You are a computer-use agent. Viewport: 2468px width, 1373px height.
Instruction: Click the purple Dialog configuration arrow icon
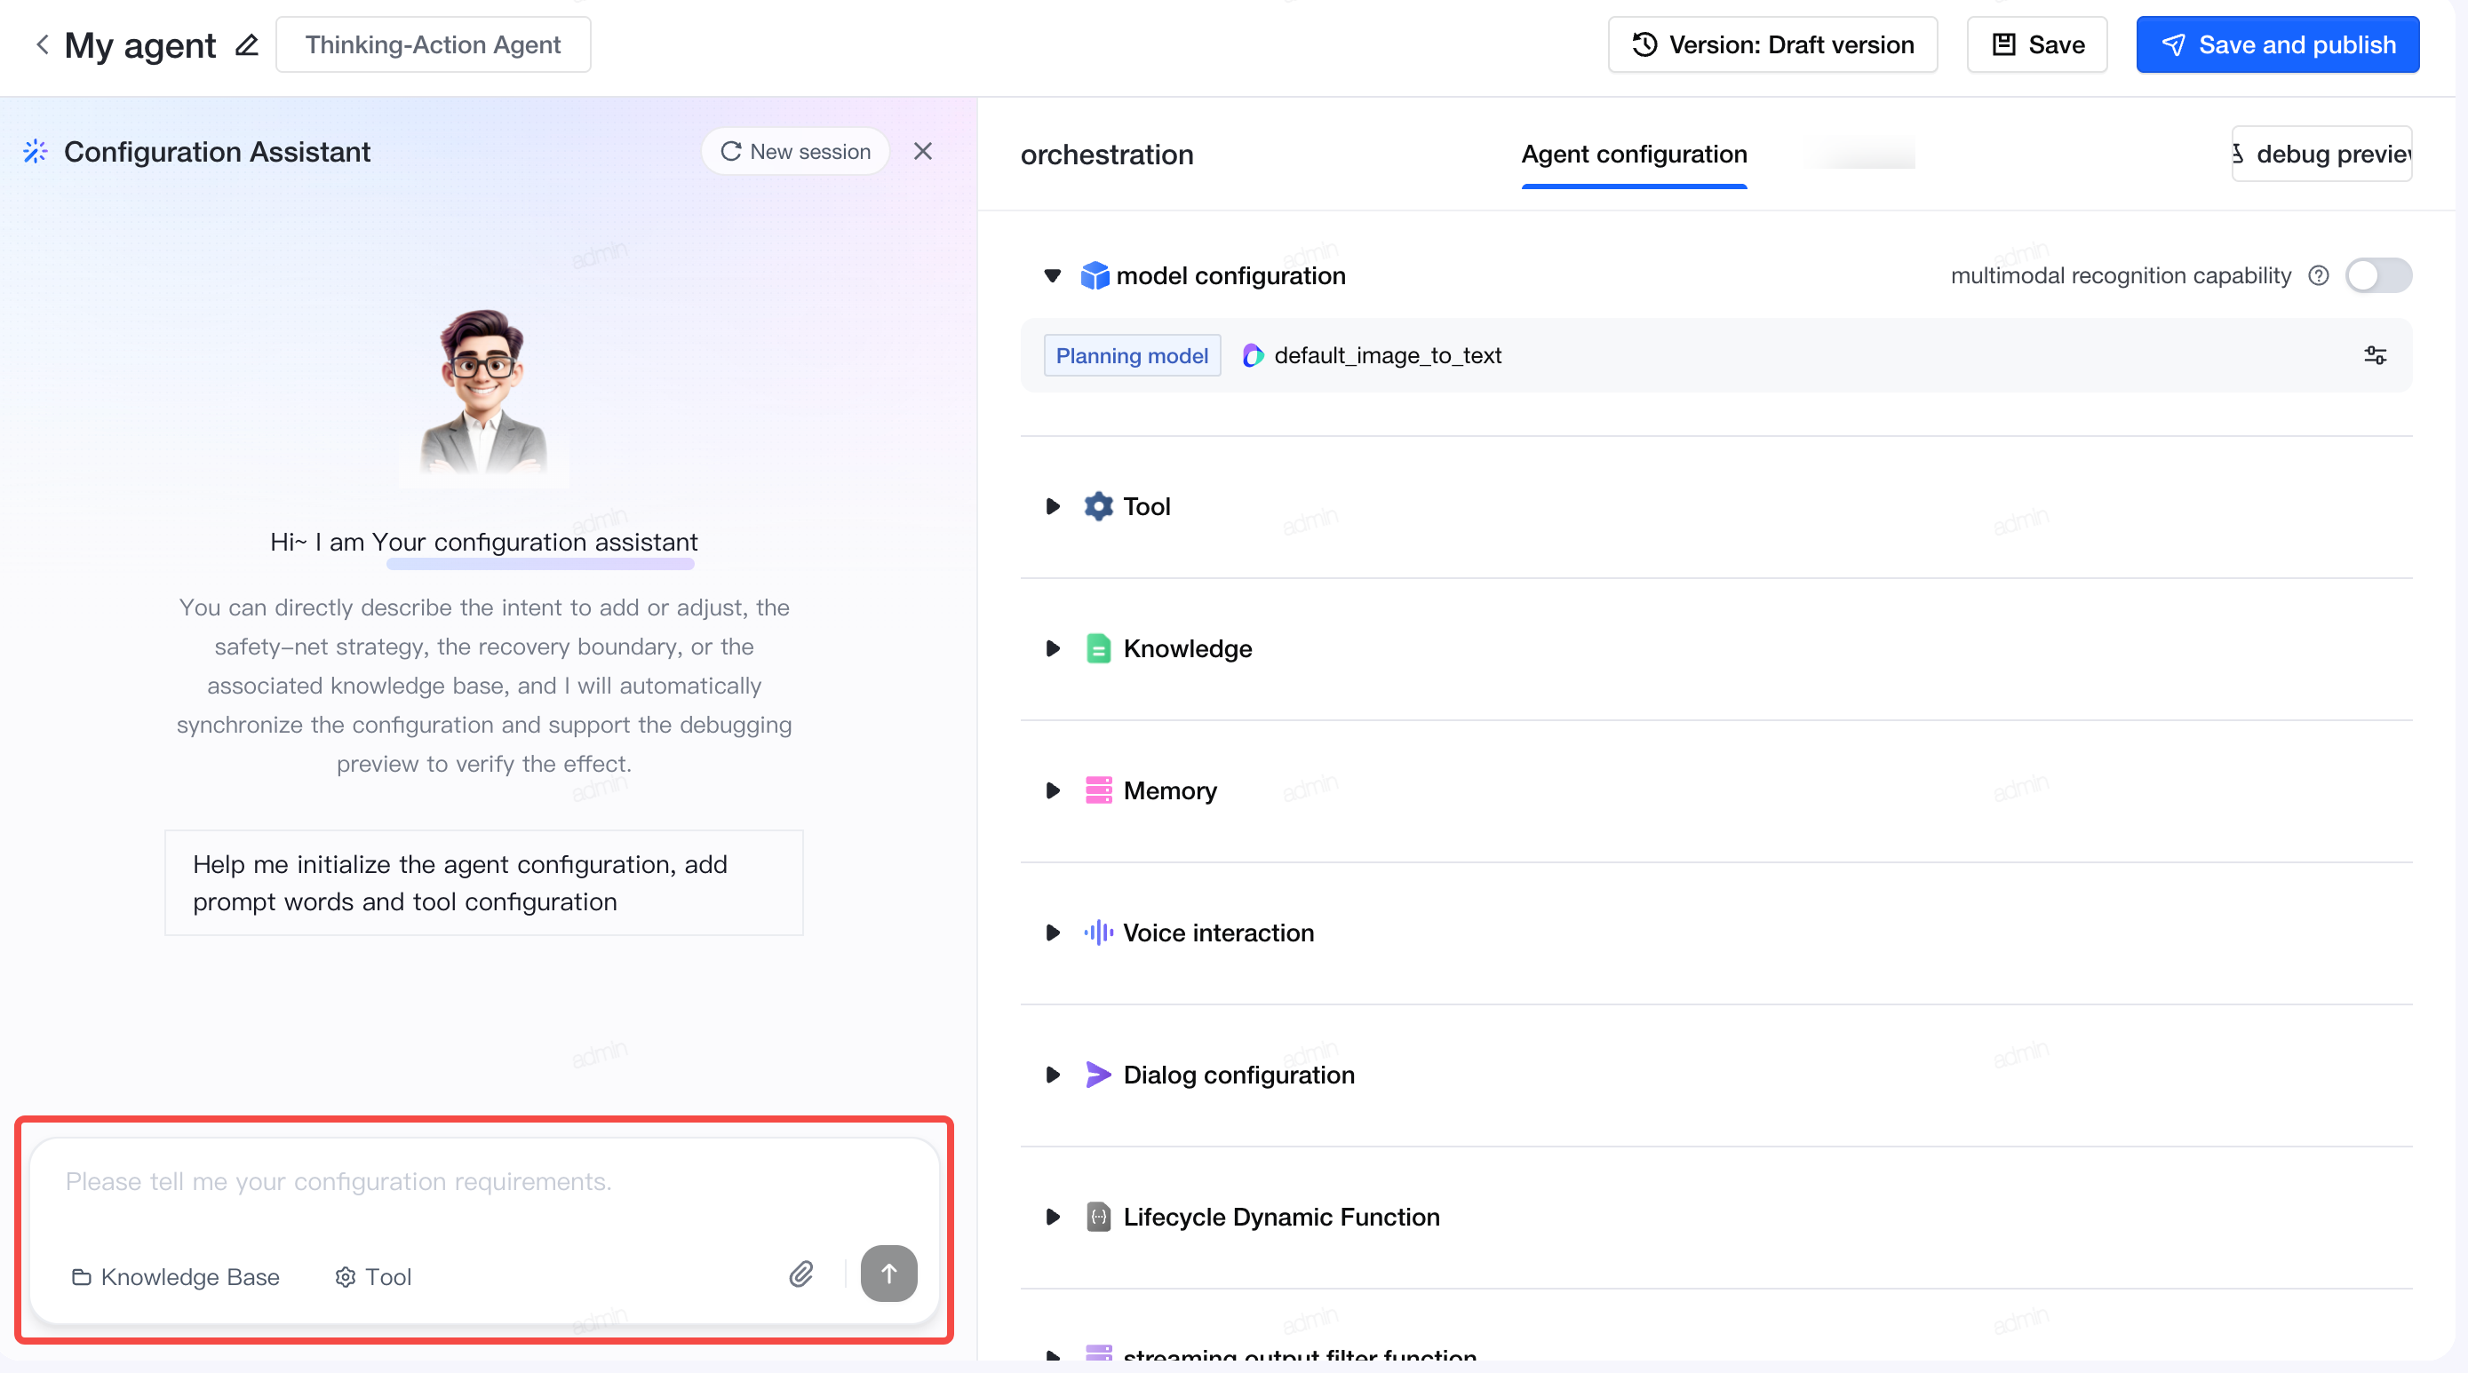(1098, 1075)
